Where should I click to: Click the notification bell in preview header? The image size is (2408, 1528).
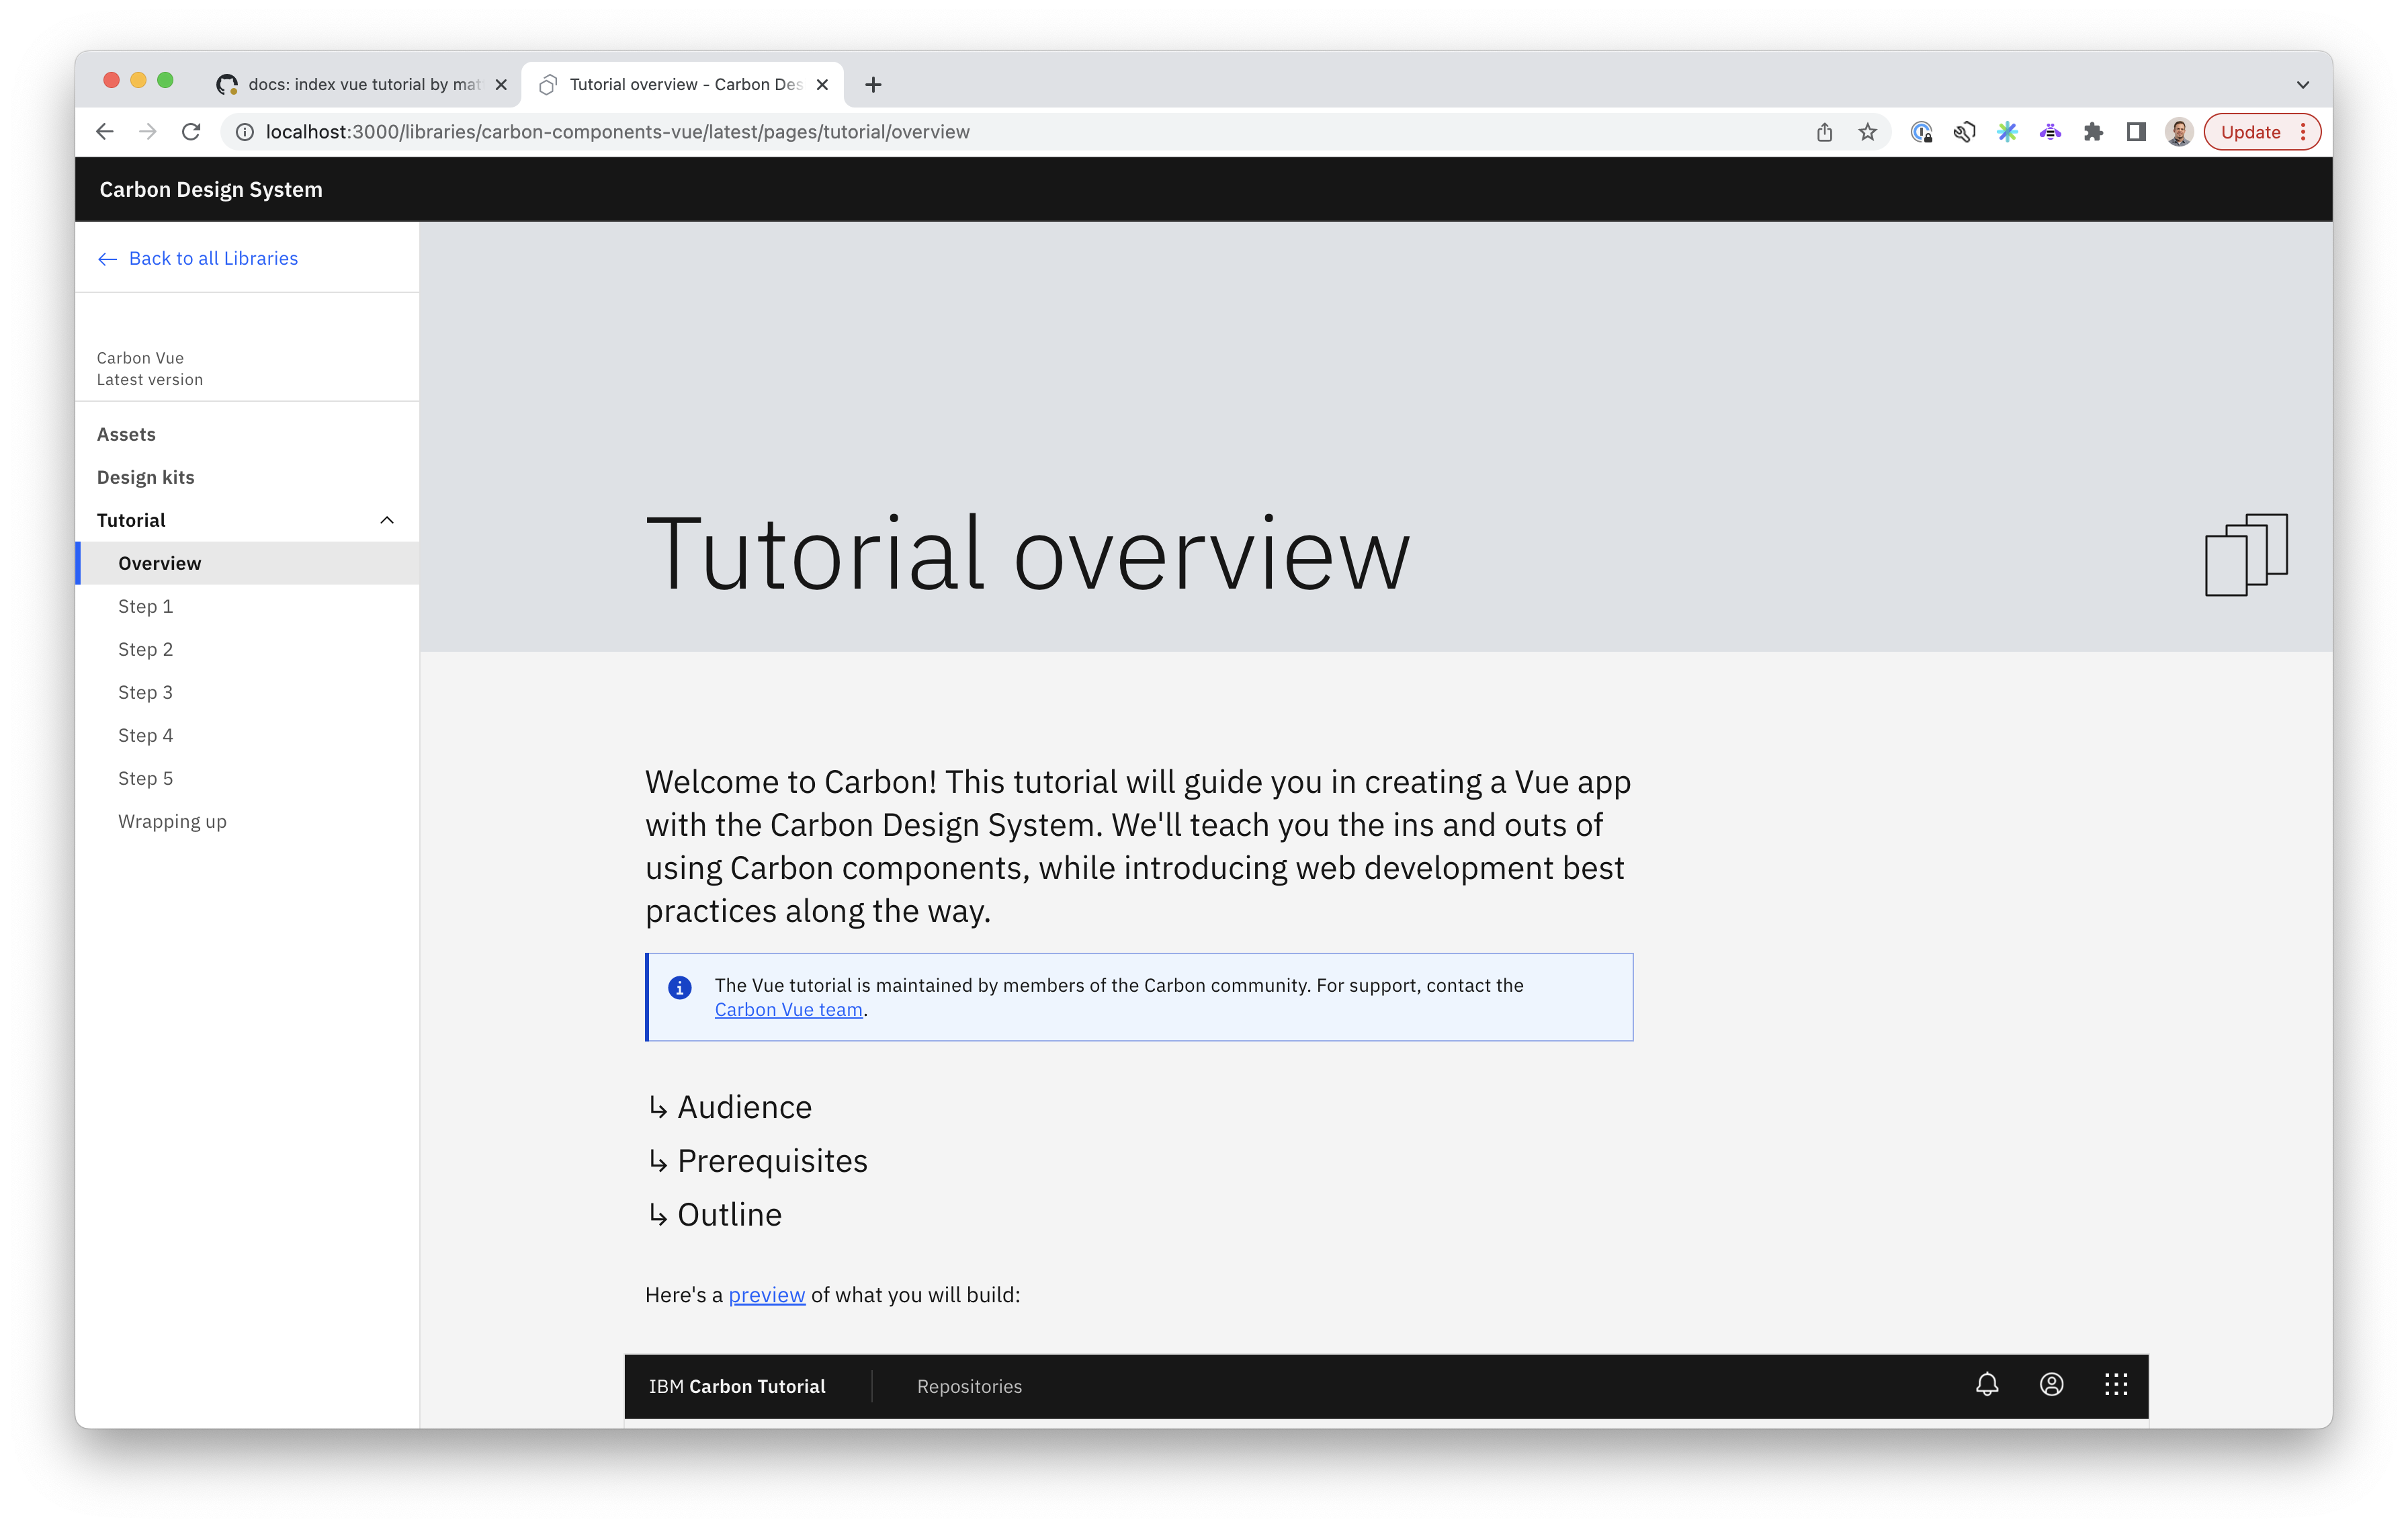pyautogui.click(x=1987, y=1384)
